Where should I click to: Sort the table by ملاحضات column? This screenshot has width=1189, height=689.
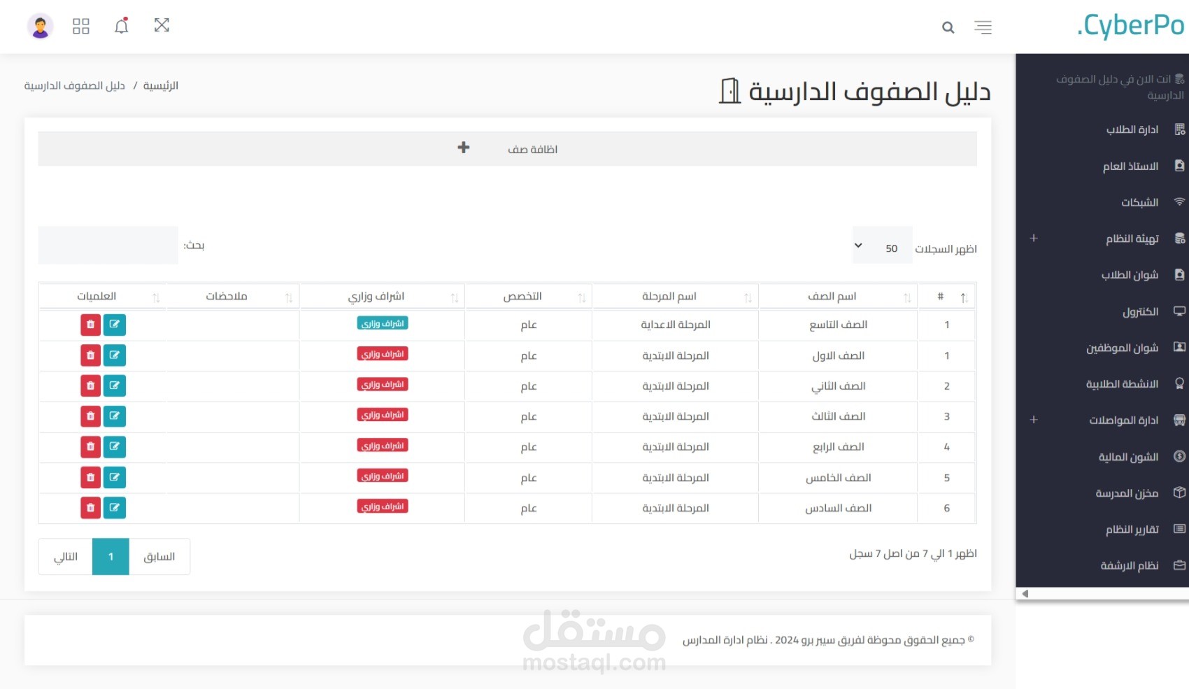233,297
